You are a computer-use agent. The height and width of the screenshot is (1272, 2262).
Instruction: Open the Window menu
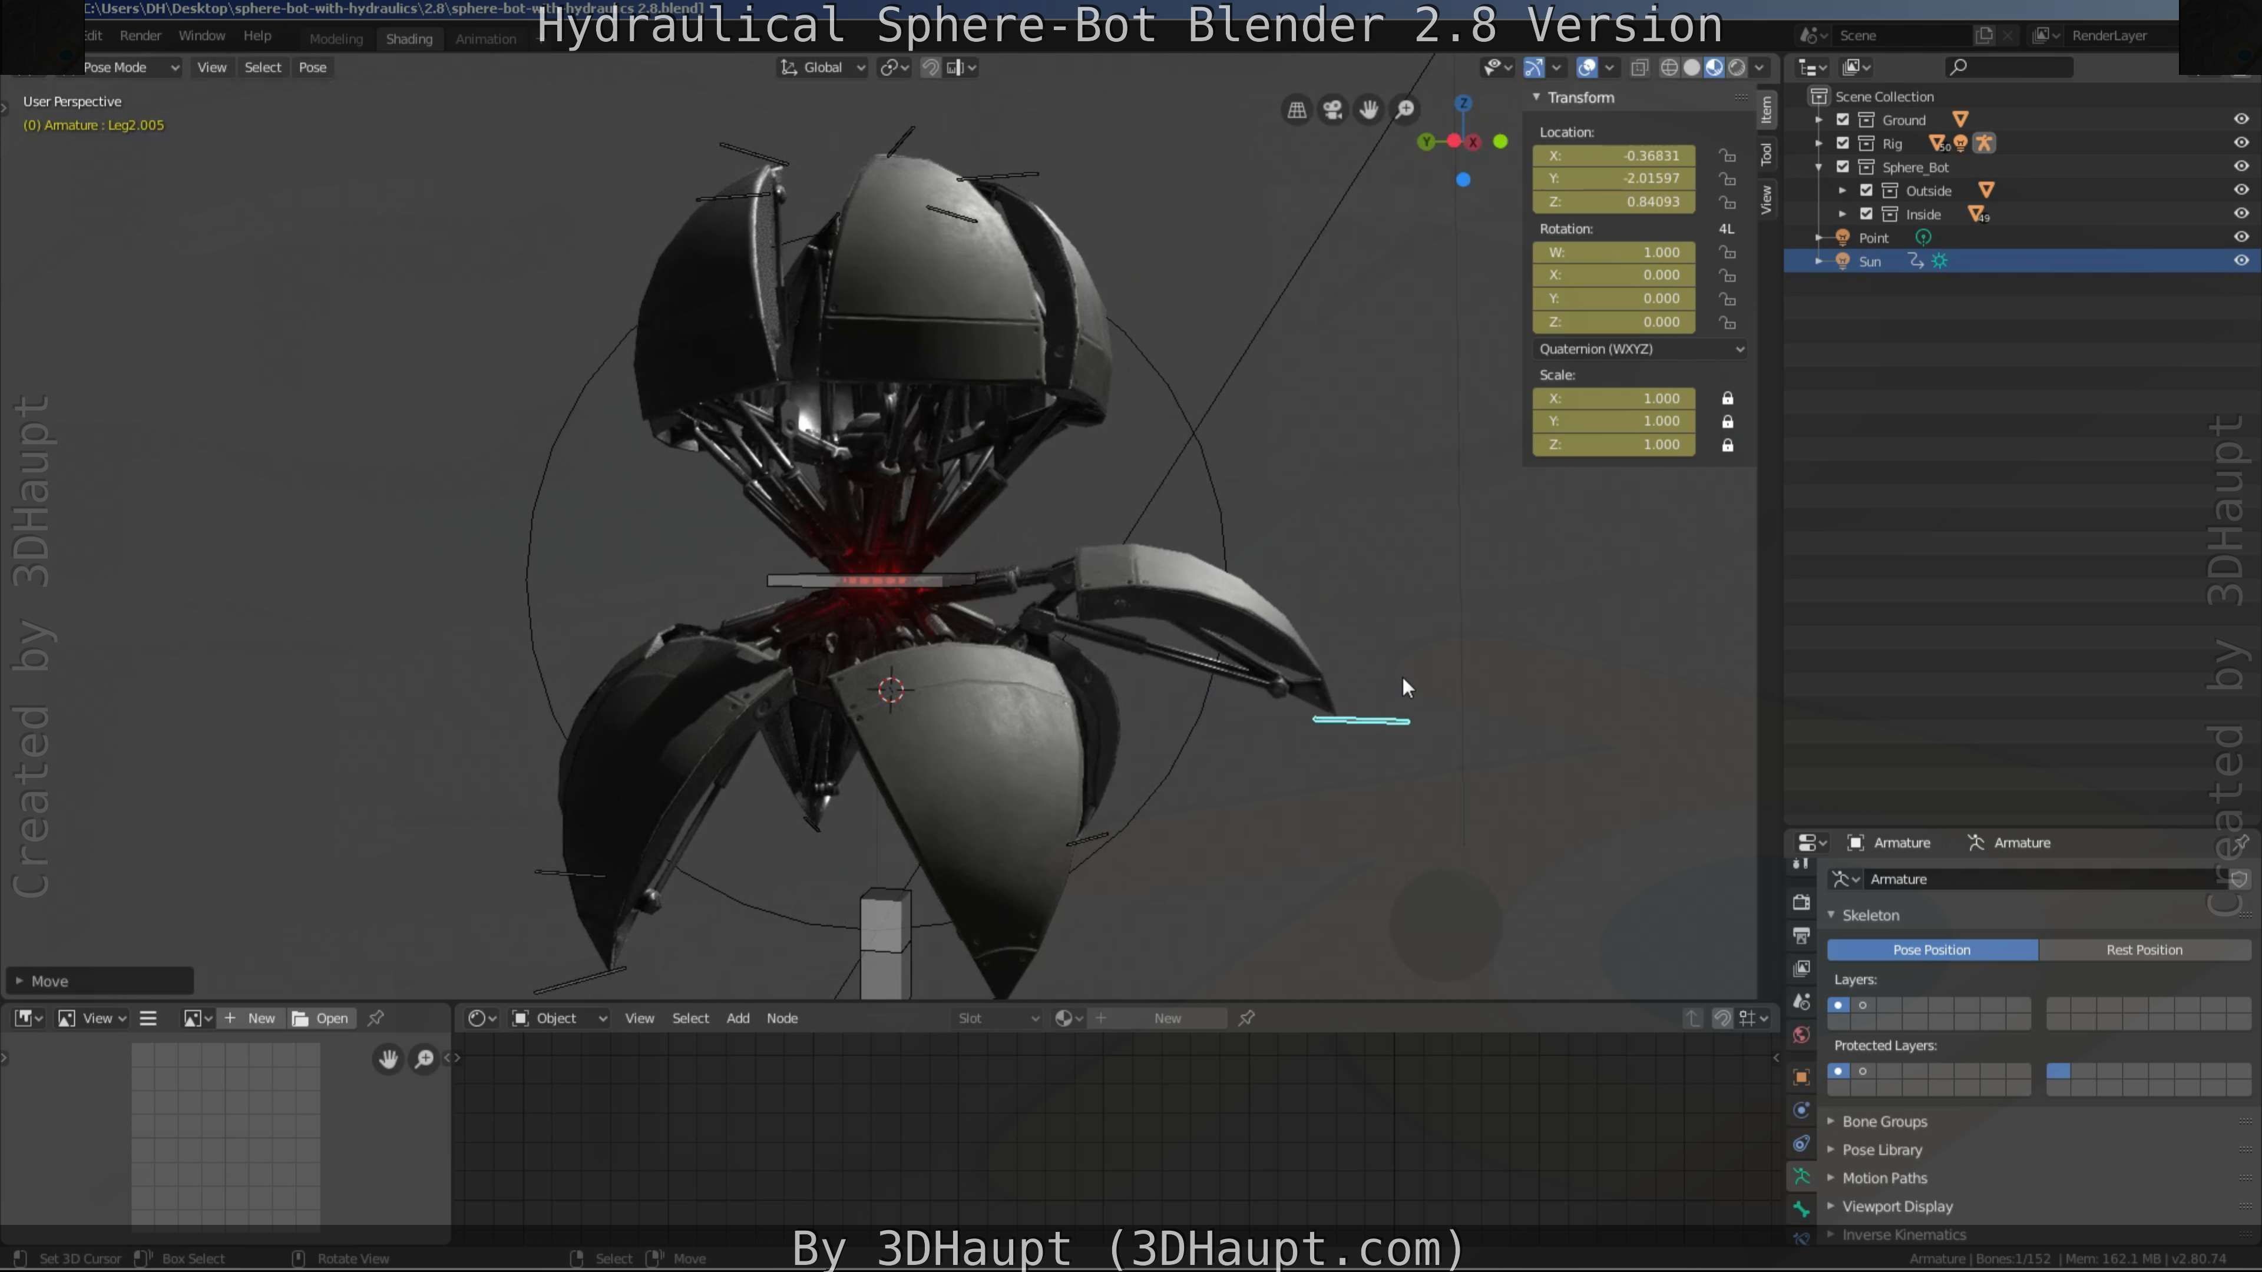[202, 36]
